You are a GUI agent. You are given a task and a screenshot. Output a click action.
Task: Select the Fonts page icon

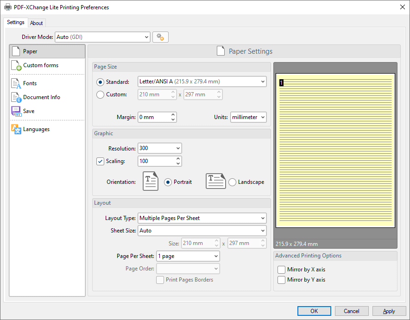(x=15, y=83)
